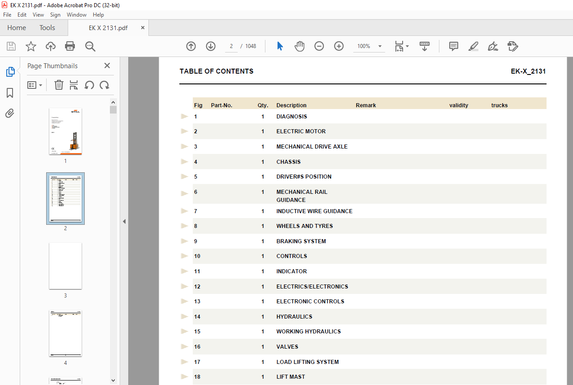Viewport: 573px width, 385px height.
Task: Open the Edit menu
Action: (22, 15)
